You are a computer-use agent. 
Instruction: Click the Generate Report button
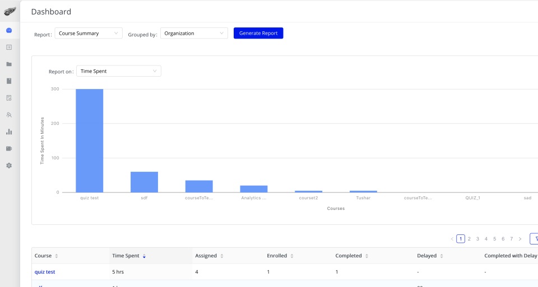pos(258,34)
